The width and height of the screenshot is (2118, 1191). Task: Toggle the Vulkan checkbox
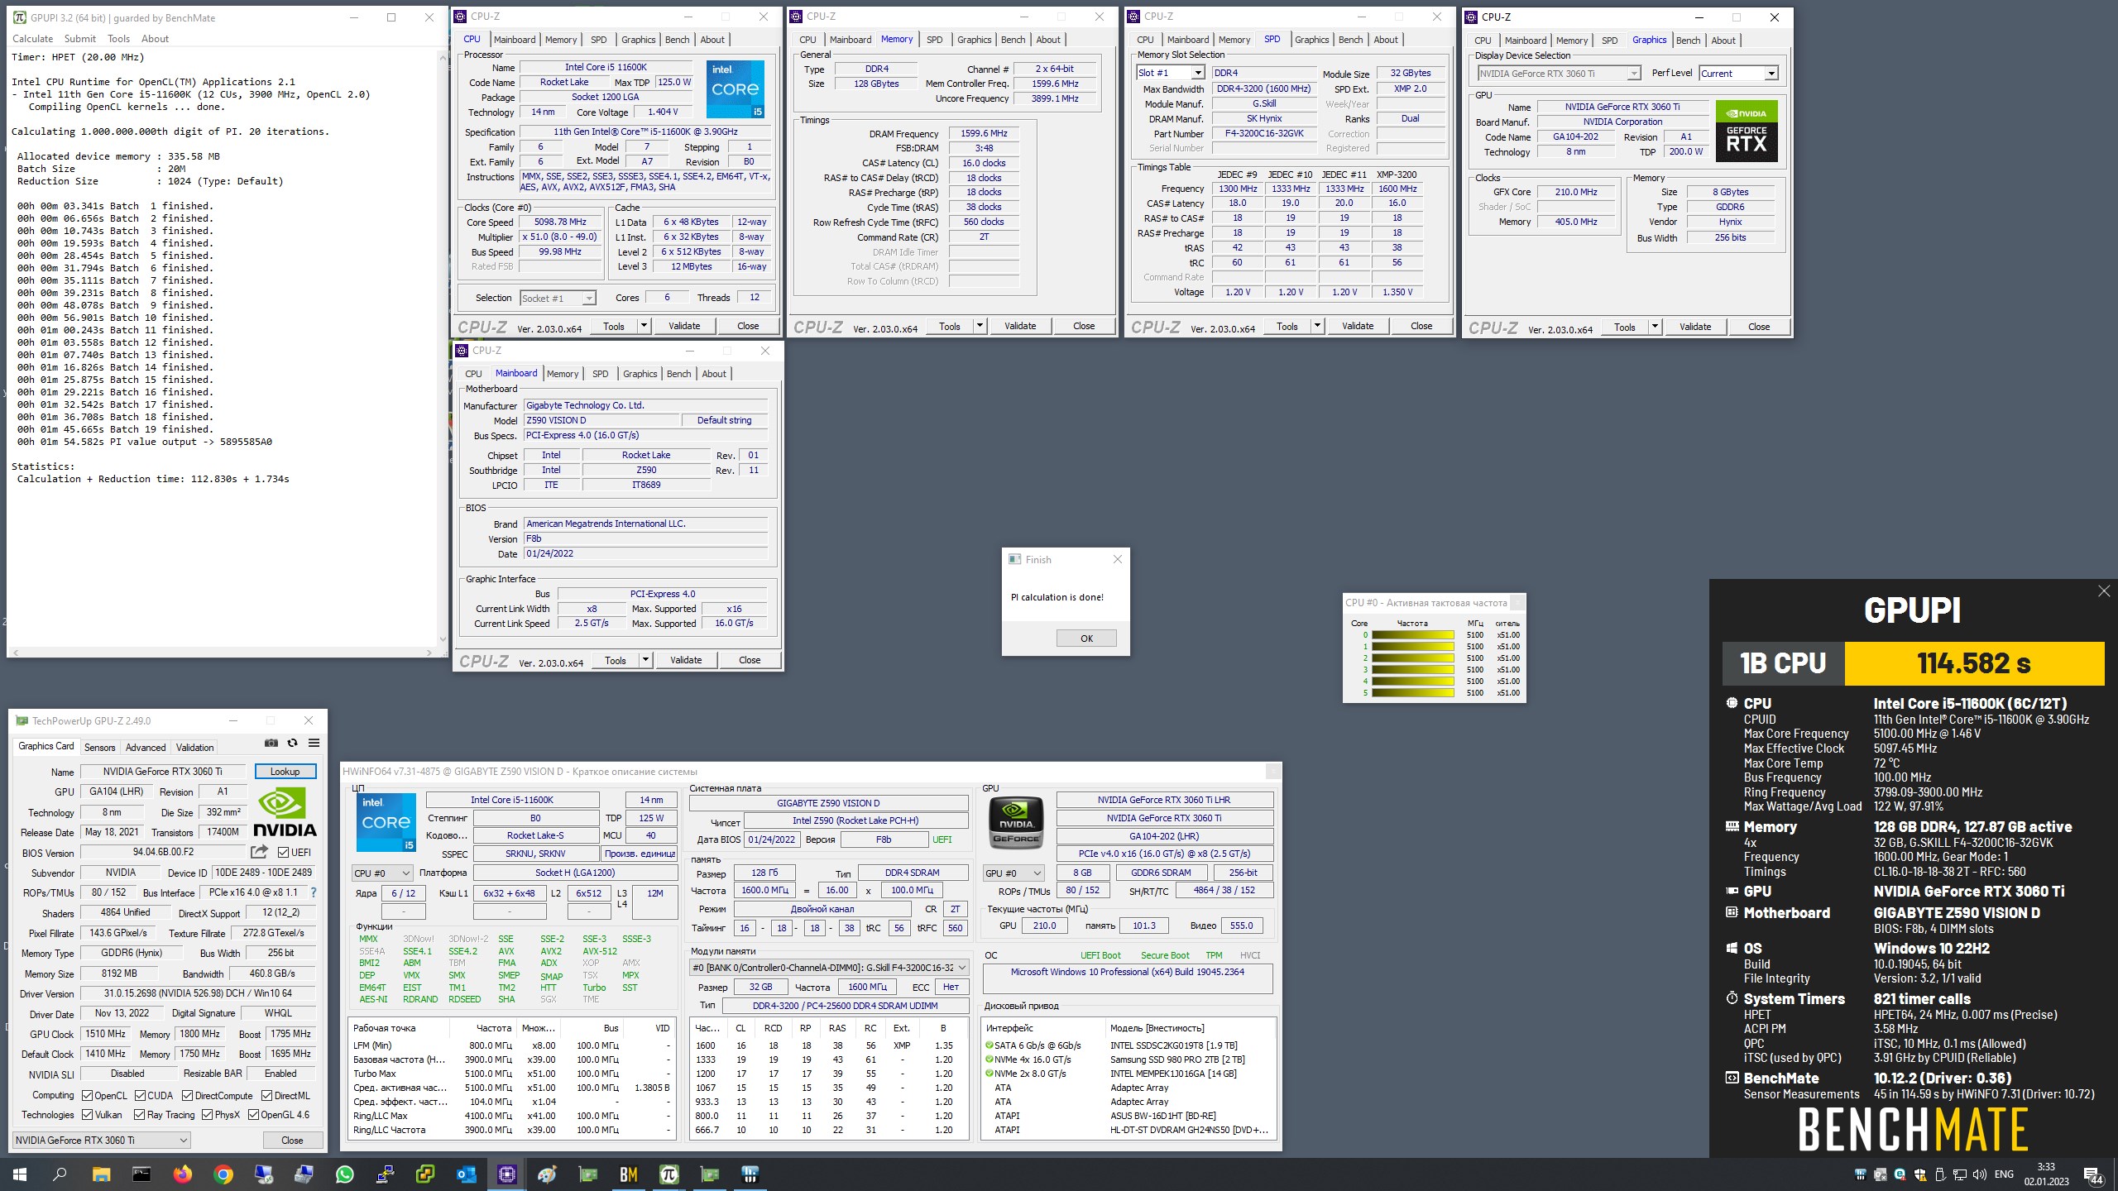coord(87,1115)
